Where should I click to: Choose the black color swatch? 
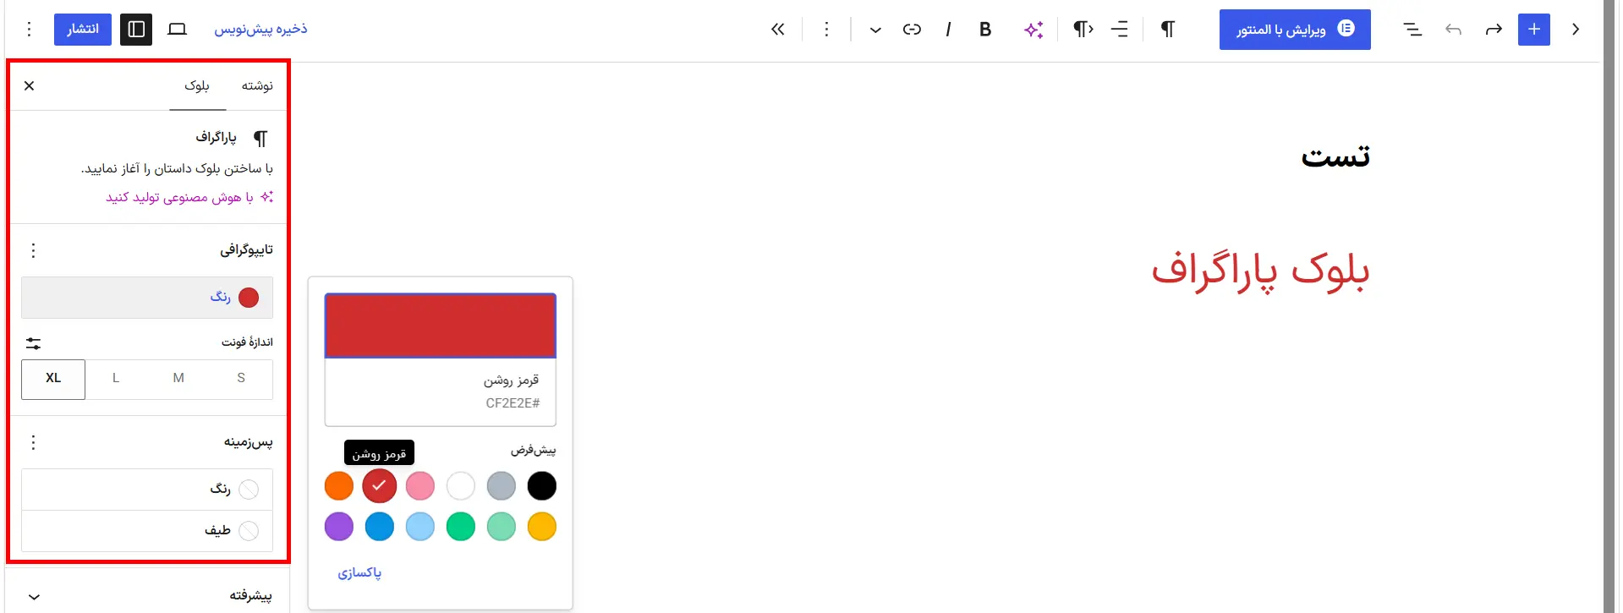coord(542,486)
